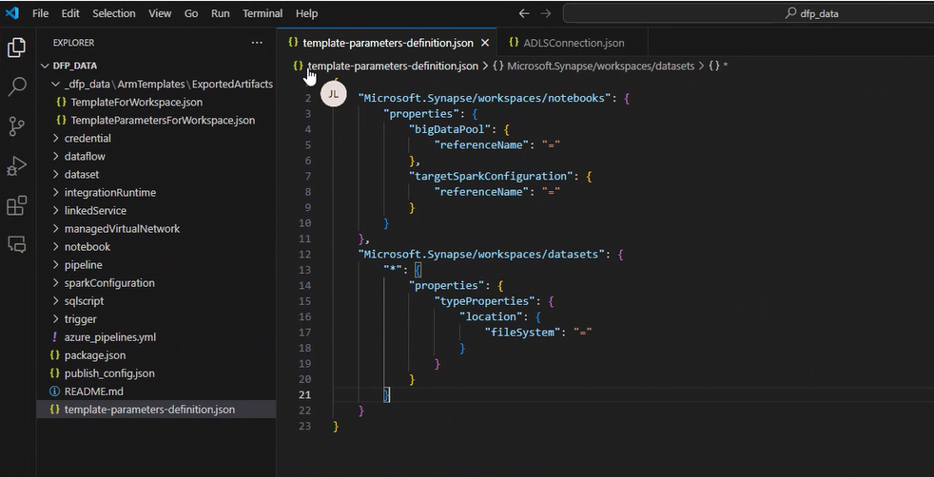The image size is (934, 477).
Task: Open the Extensions view icon
Action: click(x=17, y=205)
